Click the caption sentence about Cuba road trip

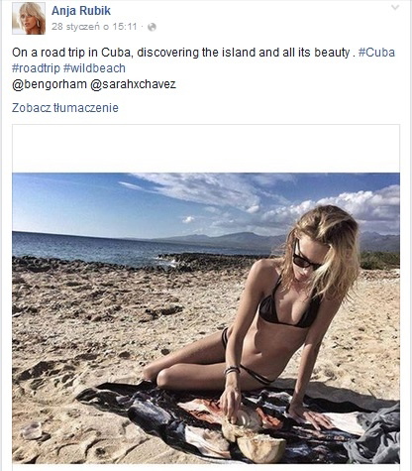pyautogui.click(x=183, y=53)
